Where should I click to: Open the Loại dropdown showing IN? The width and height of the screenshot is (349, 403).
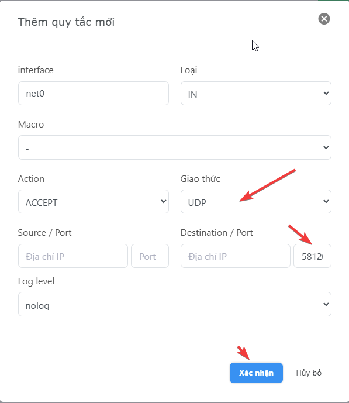click(256, 94)
